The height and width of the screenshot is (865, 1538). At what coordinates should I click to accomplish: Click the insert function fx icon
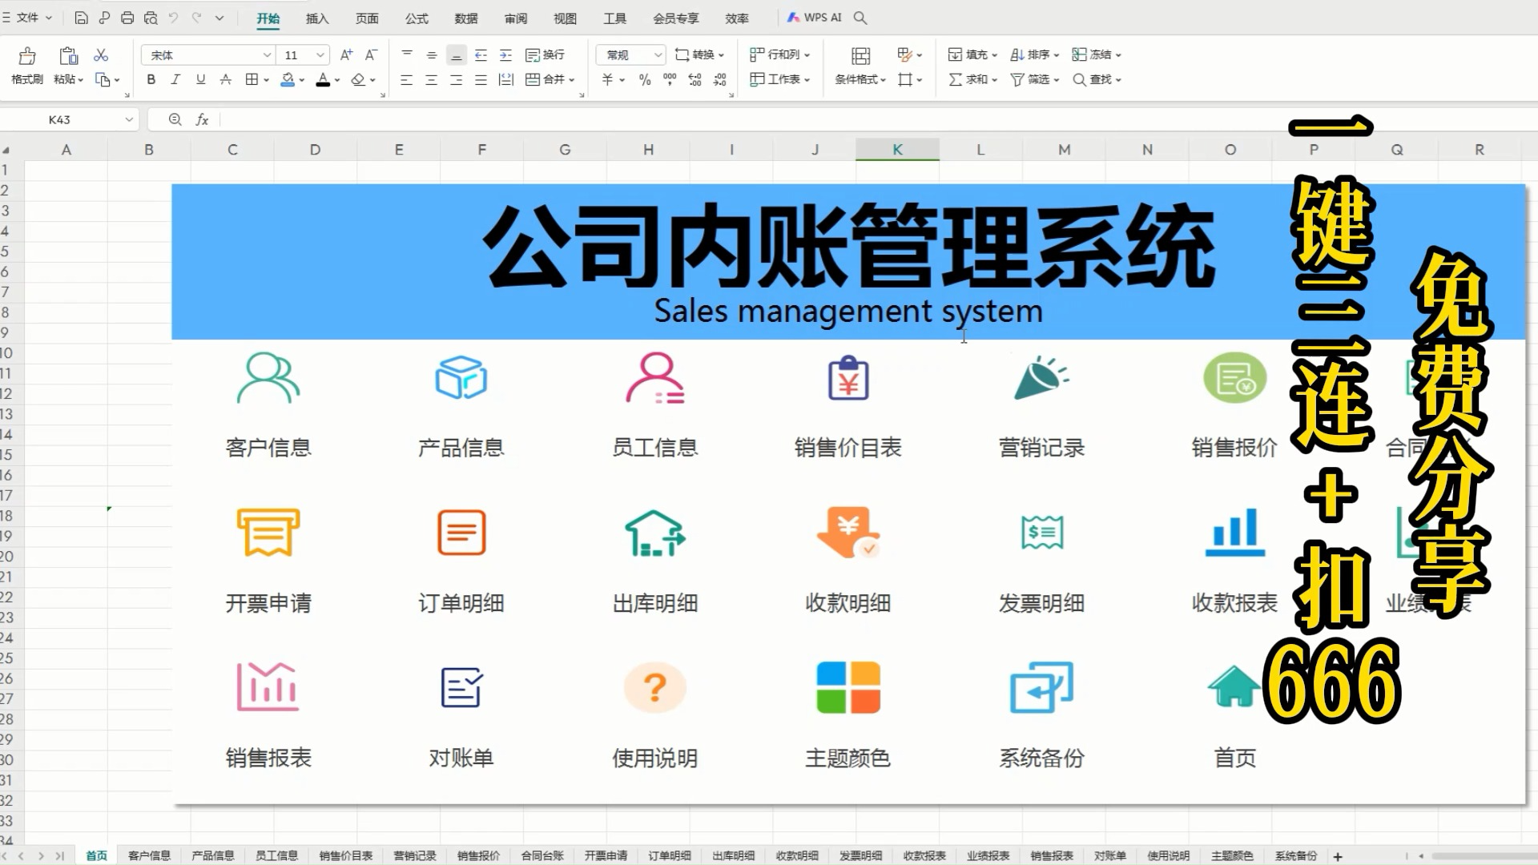(x=202, y=119)
